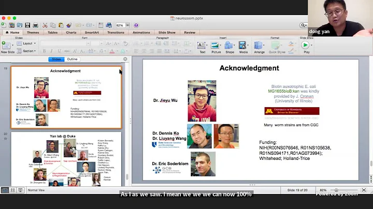Image resolution: width=373 pixels, height=209 pixels.
Task: Toggle Strikethrough formatting
Action: click(x=67, y=51)
